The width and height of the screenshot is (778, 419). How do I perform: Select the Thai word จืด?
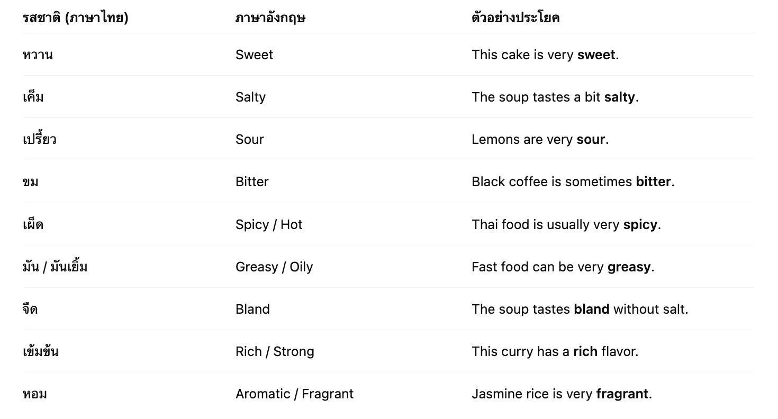coord(30,309)
